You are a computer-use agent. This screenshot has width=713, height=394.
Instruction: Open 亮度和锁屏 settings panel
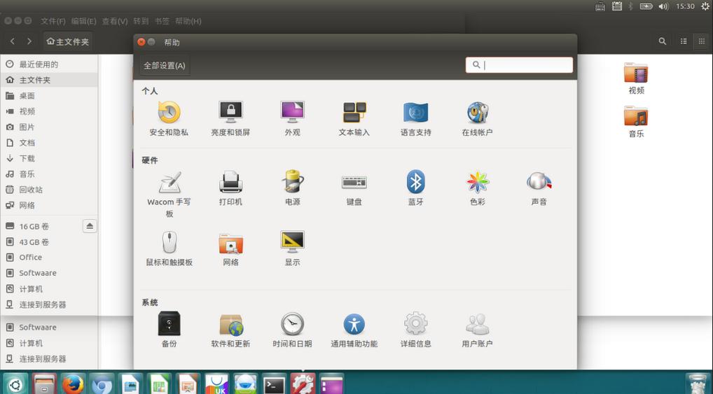tap(230, 113)
